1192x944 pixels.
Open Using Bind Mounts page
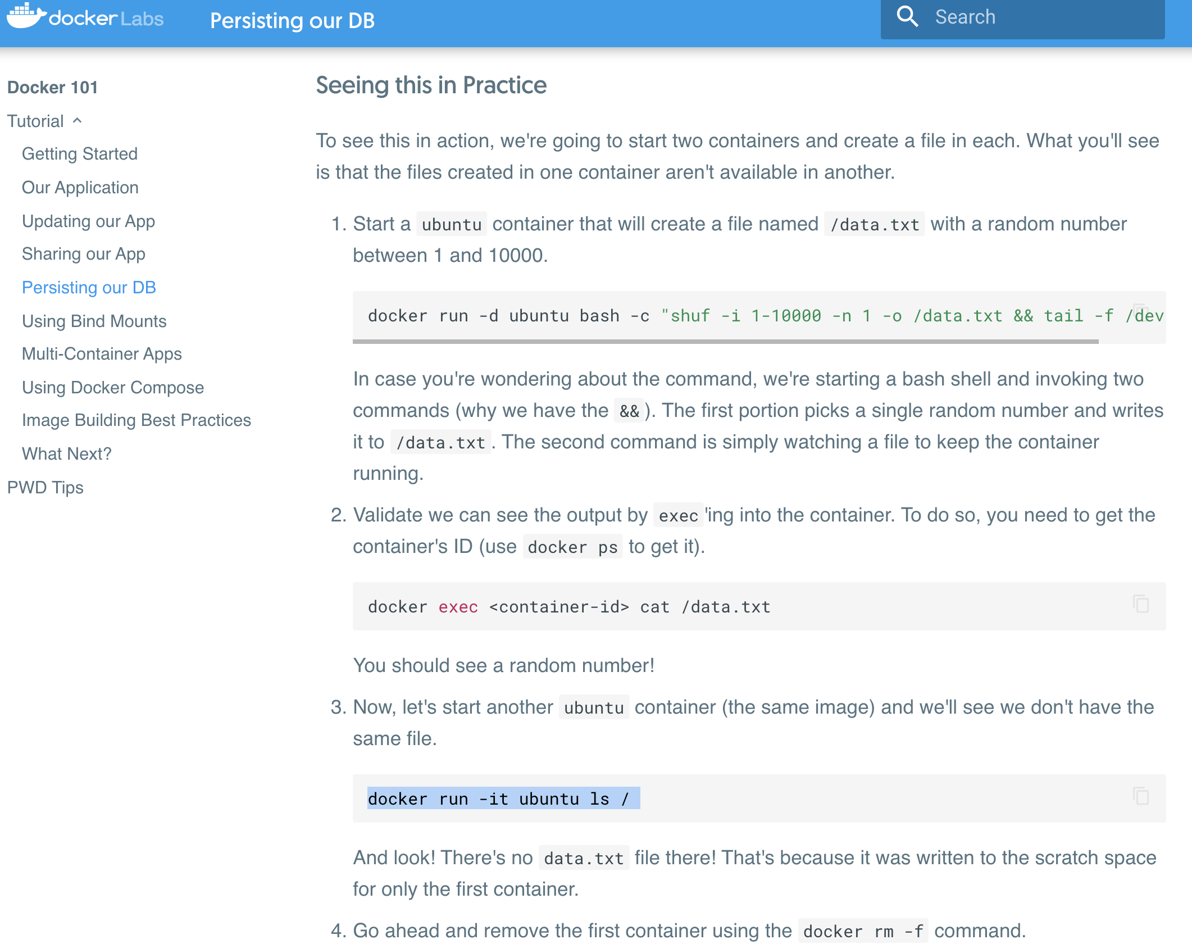(x=94, y=321)
